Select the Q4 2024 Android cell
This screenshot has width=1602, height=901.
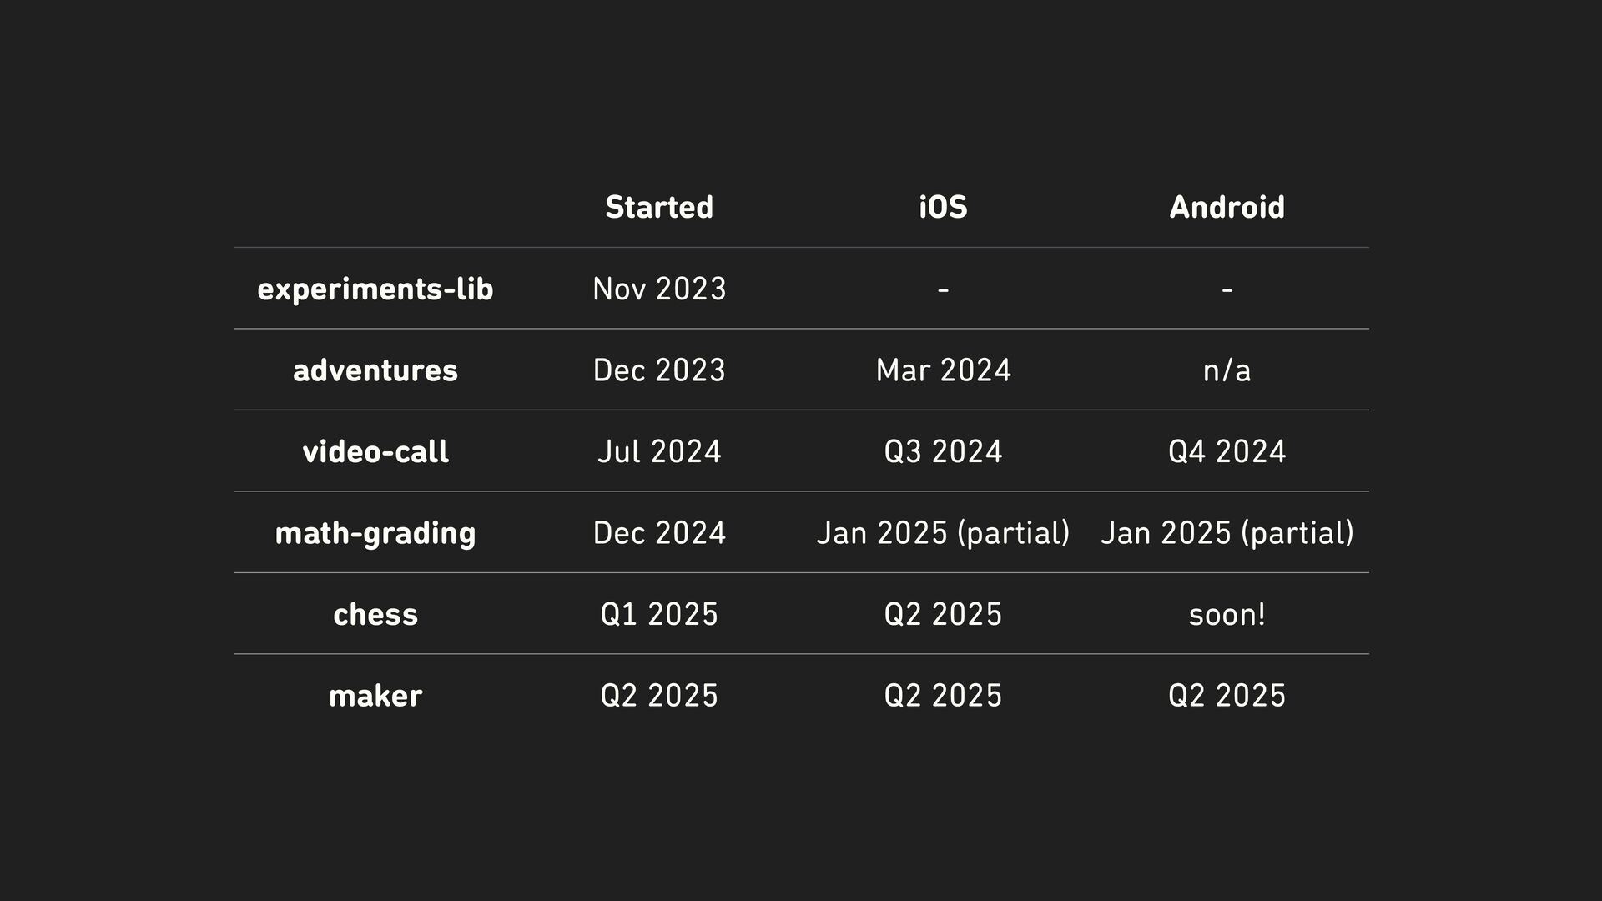coord(1227,451)
